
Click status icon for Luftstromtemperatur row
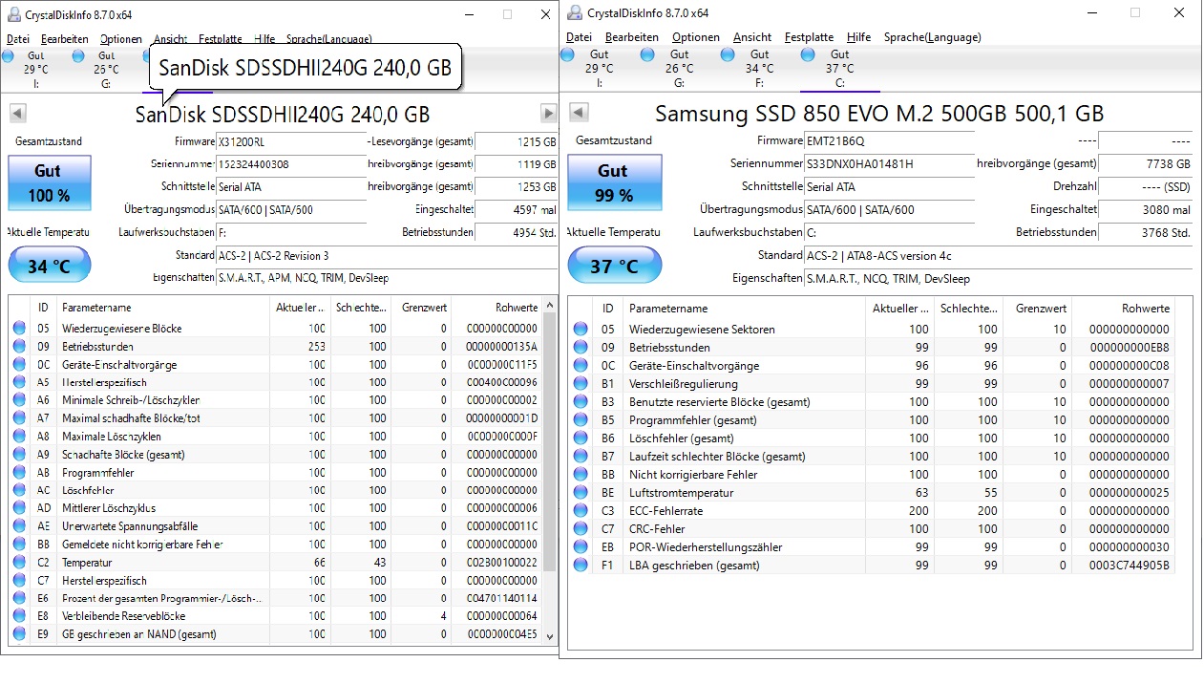[581, 493]
